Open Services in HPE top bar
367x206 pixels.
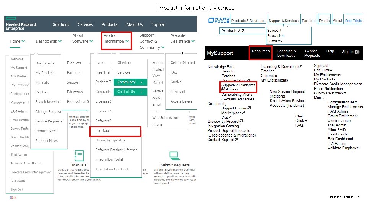[85, 24]
